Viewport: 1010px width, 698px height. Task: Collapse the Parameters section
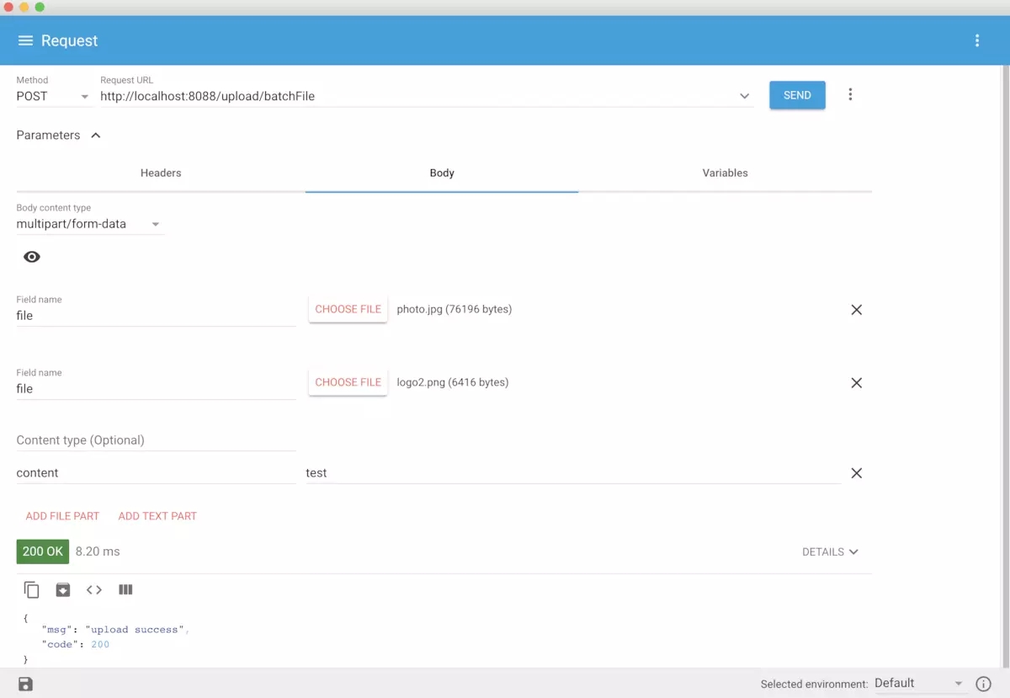click(95, 136)
